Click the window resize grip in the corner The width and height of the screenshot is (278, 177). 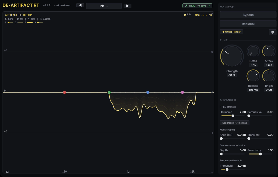click(276, 175)
